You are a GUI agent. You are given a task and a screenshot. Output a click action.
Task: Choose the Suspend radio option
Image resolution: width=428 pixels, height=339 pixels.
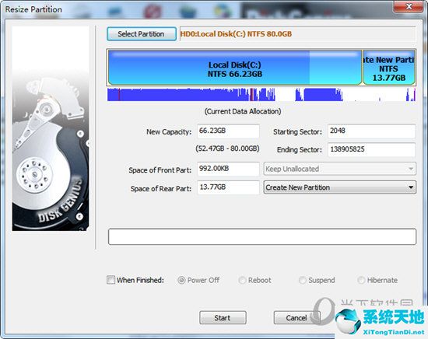coord(303,280)
